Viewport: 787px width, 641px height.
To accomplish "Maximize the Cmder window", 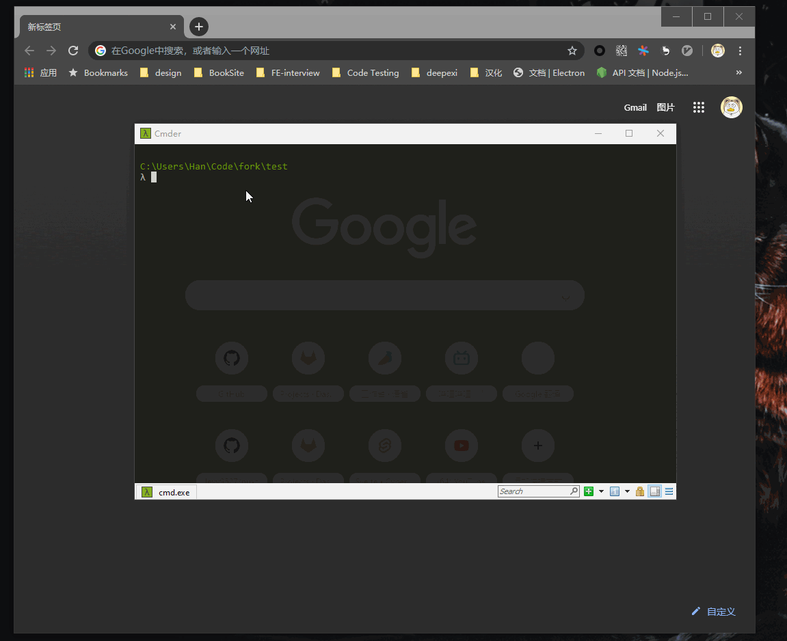I will pos(629,133).
